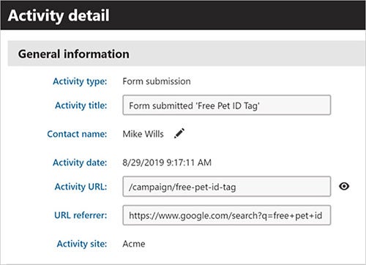366x265 pixels.
Task: Click the 'Activity URL:' label
Action: 81,187
